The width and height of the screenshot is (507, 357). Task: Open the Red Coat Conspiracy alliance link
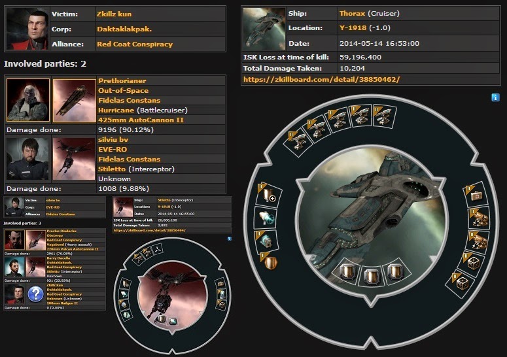tap(135, 44)
